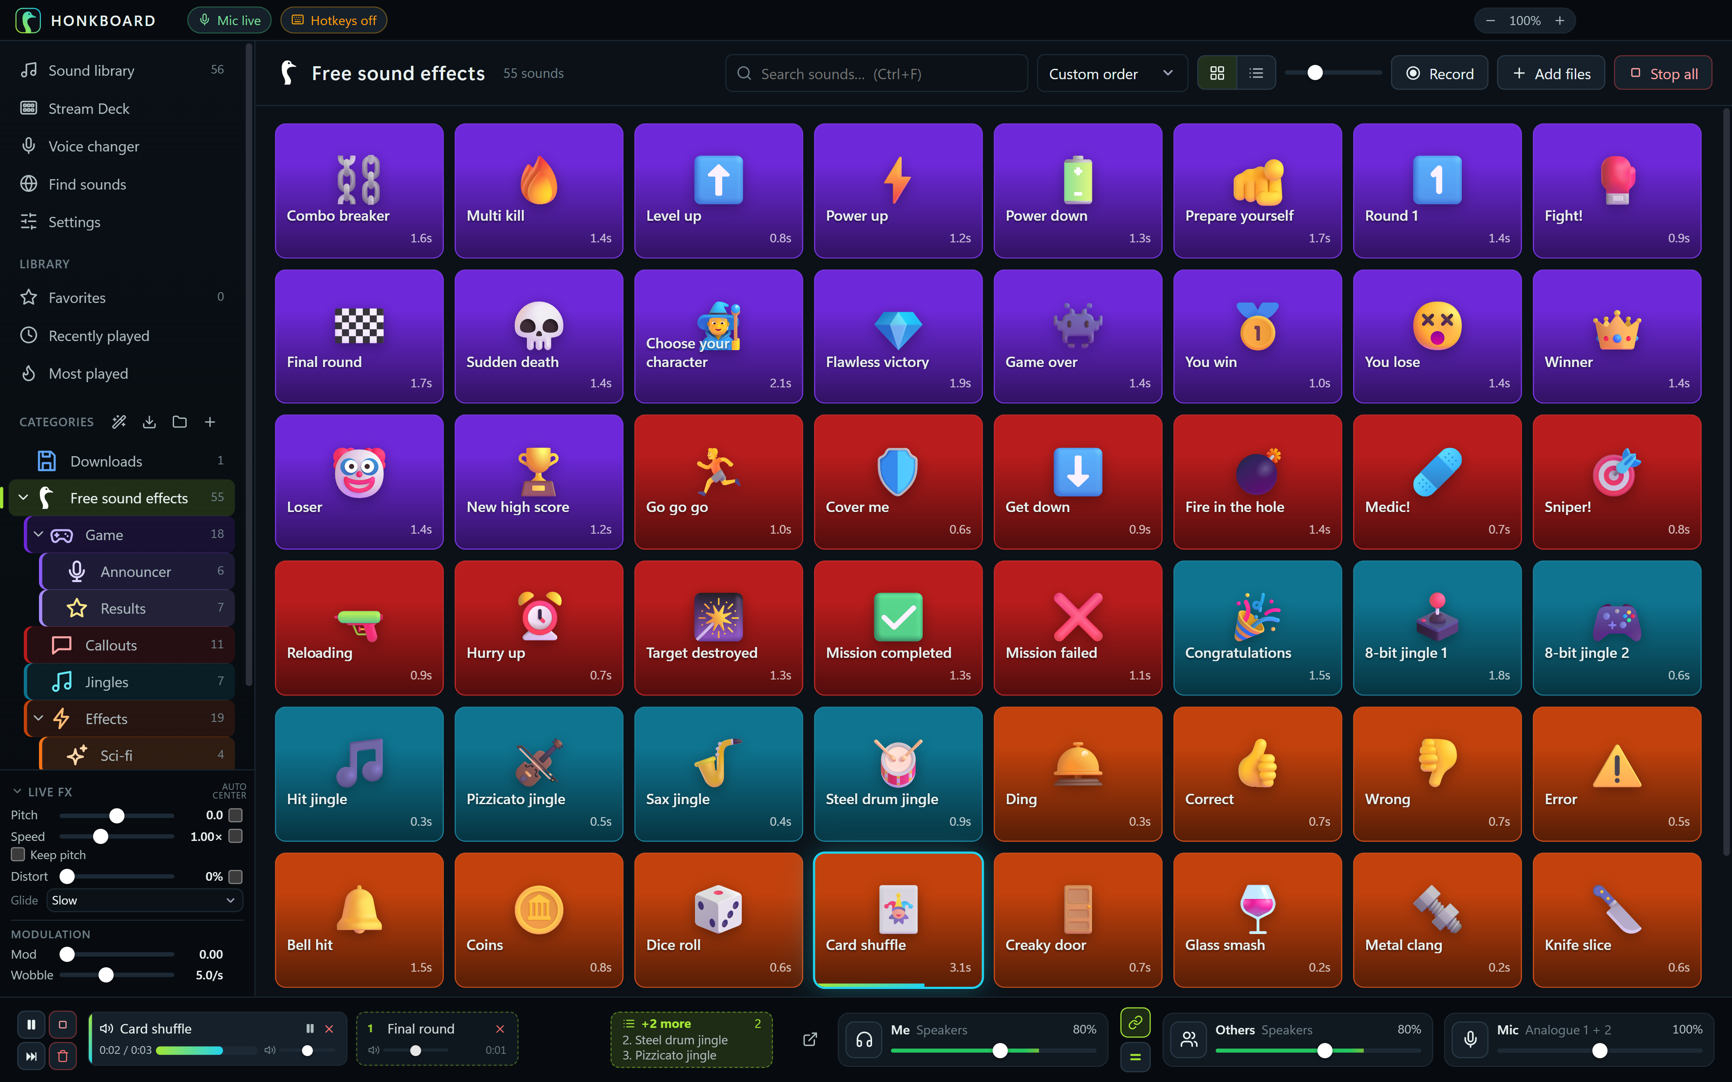Adjust the Wobble modulation slider

116,975
